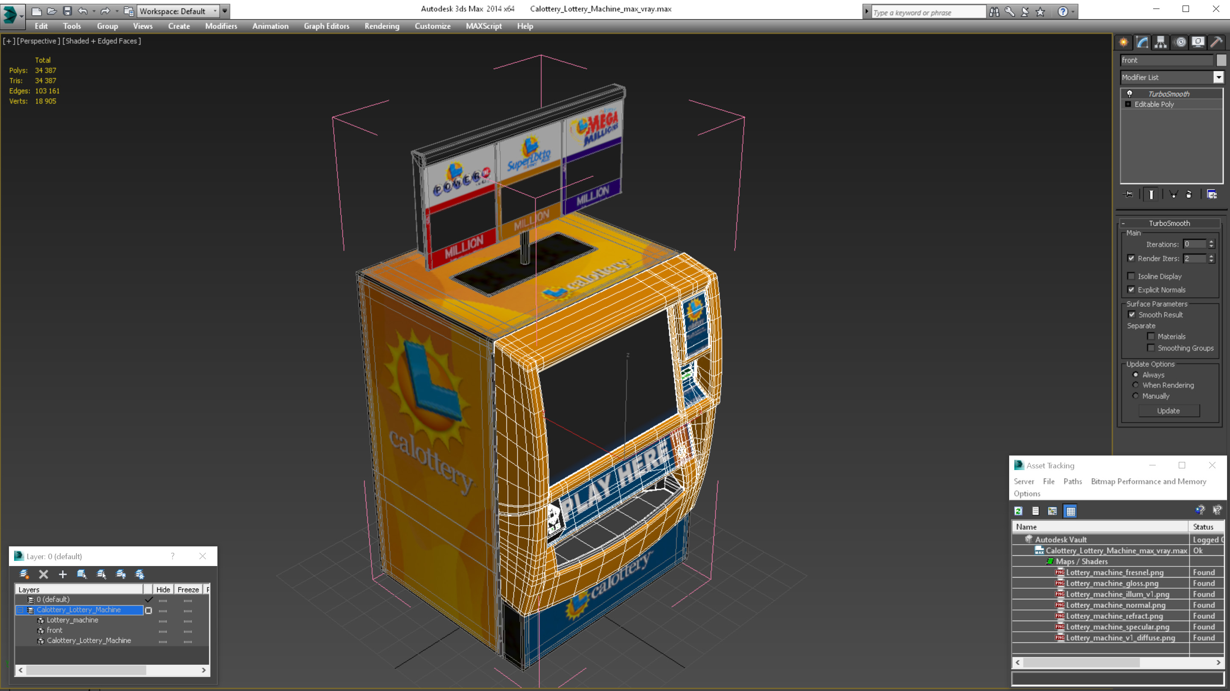Open the Modifiers menu
This screenshot has height=691, width=1230.
point(221,26)
